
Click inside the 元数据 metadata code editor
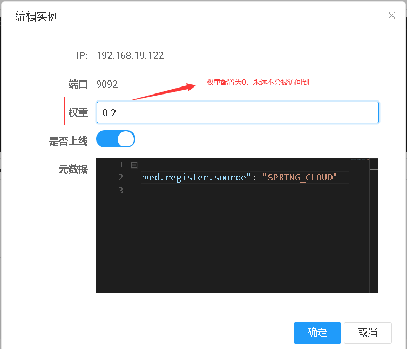(237, 226)
